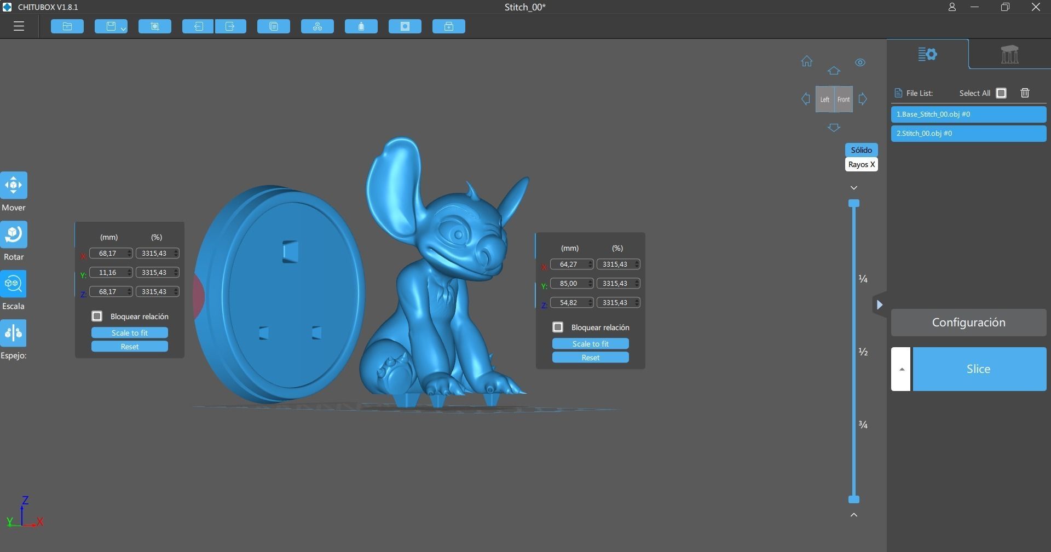Click the File List document icon
This screenshot has height=552, width=1051.
point(898,93)
